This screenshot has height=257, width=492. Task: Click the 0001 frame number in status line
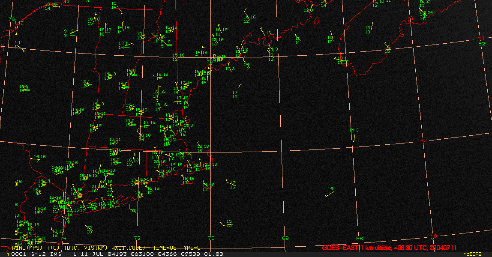[18, 254]
